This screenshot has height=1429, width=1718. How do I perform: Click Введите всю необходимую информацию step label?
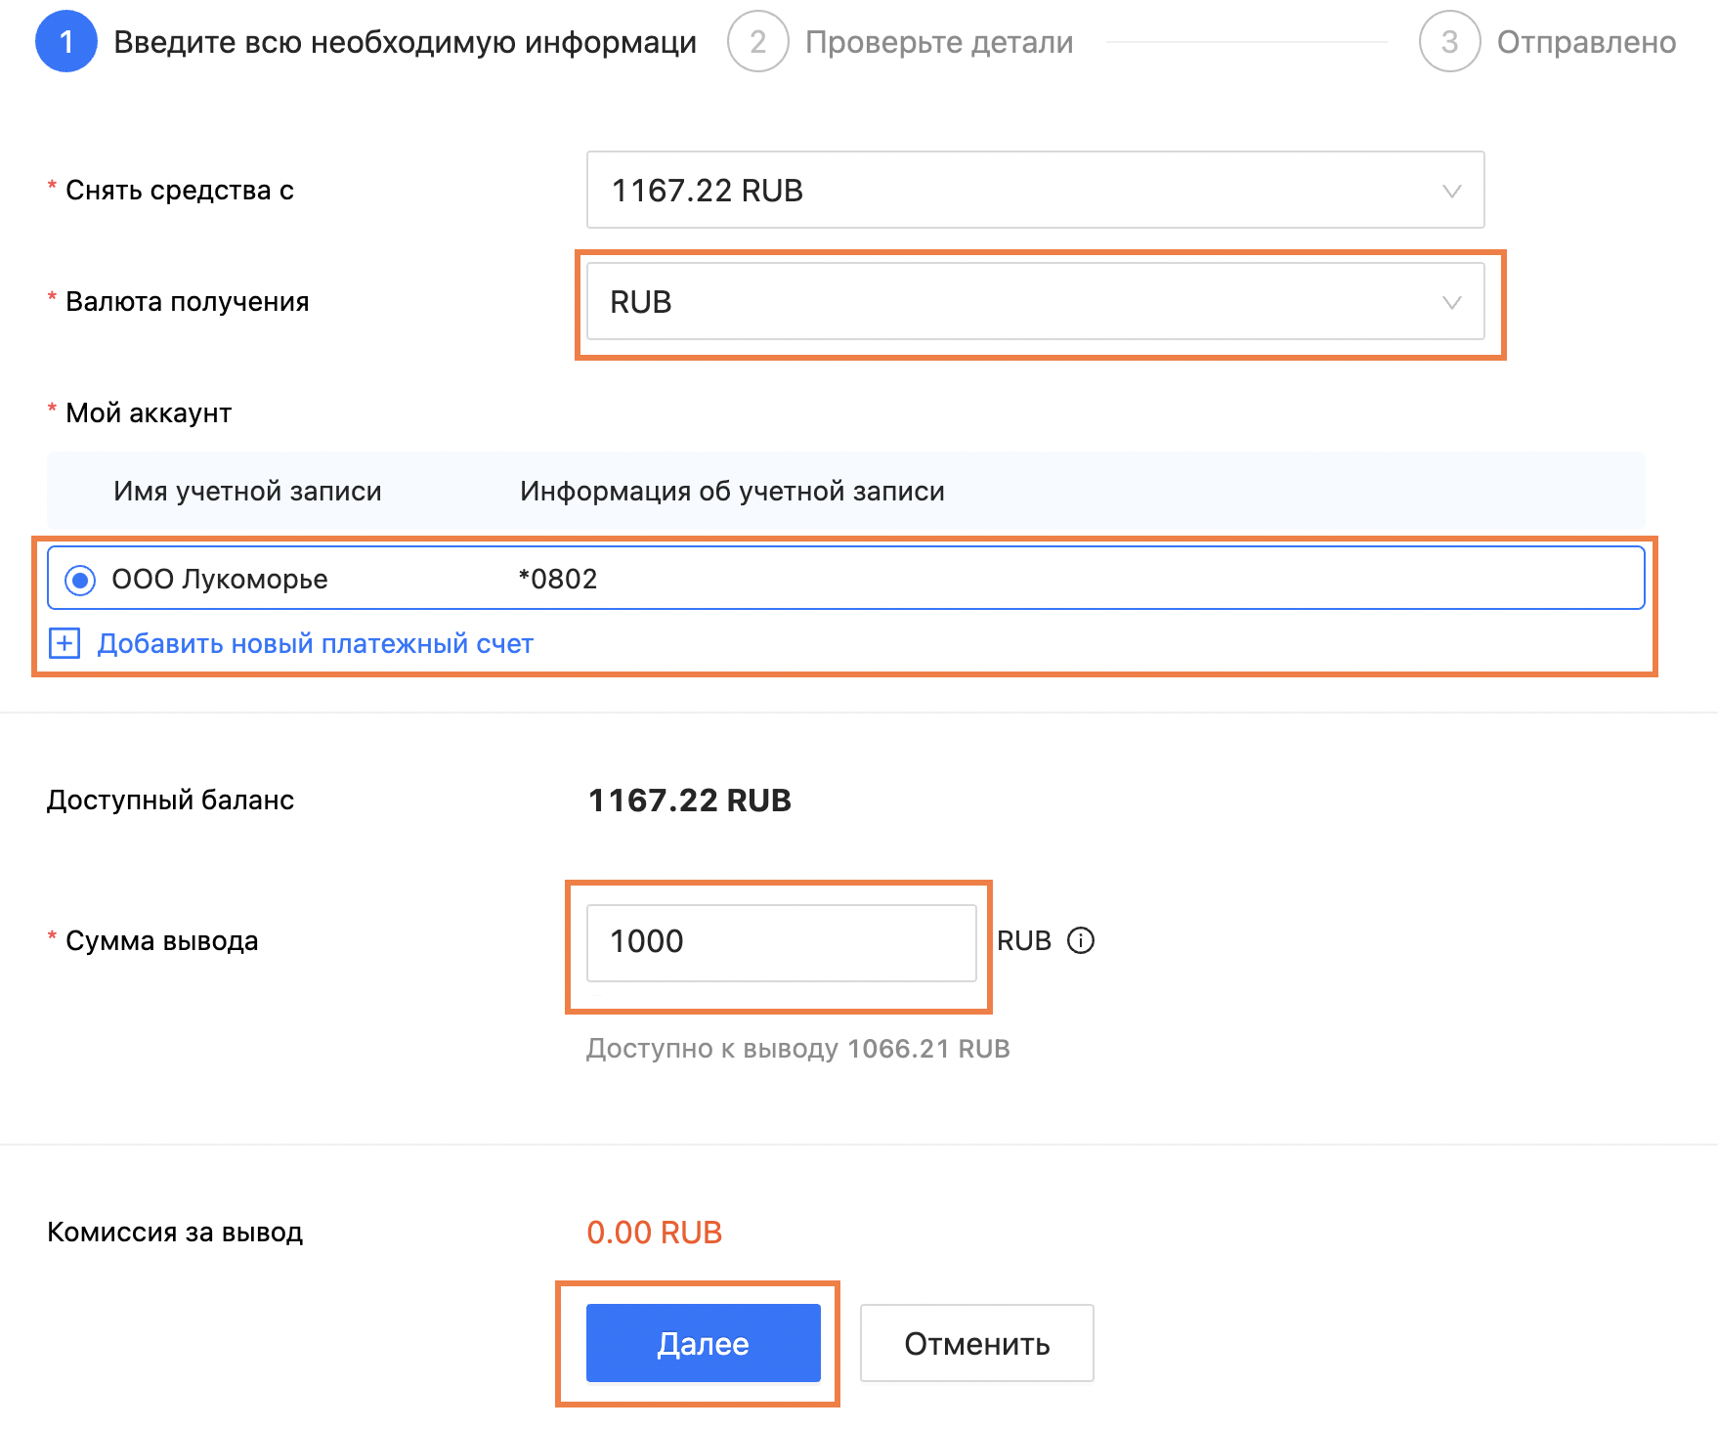405,42
